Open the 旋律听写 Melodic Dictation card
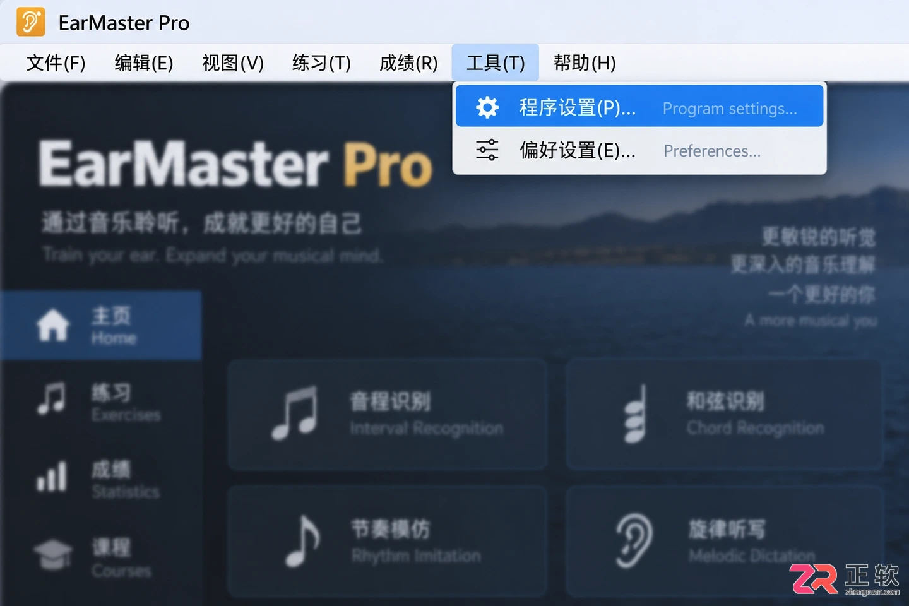The height and width of the screenshot is (606, 909). [x=724, y=542]
